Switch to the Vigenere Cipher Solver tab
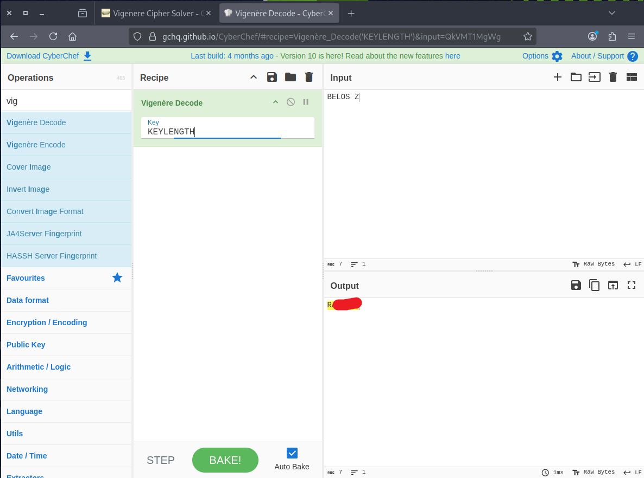 coord(153,13)
